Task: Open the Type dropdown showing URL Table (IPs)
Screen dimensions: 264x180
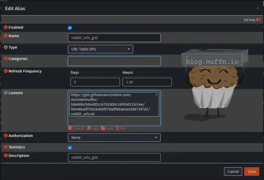Action: 100,49
